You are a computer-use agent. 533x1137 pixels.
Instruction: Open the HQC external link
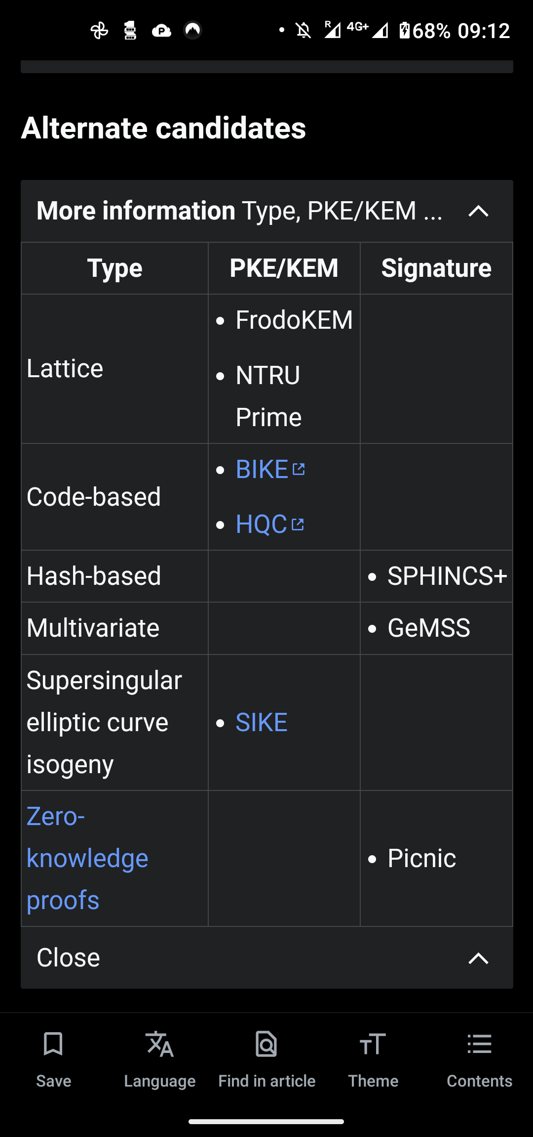[269, 524]
